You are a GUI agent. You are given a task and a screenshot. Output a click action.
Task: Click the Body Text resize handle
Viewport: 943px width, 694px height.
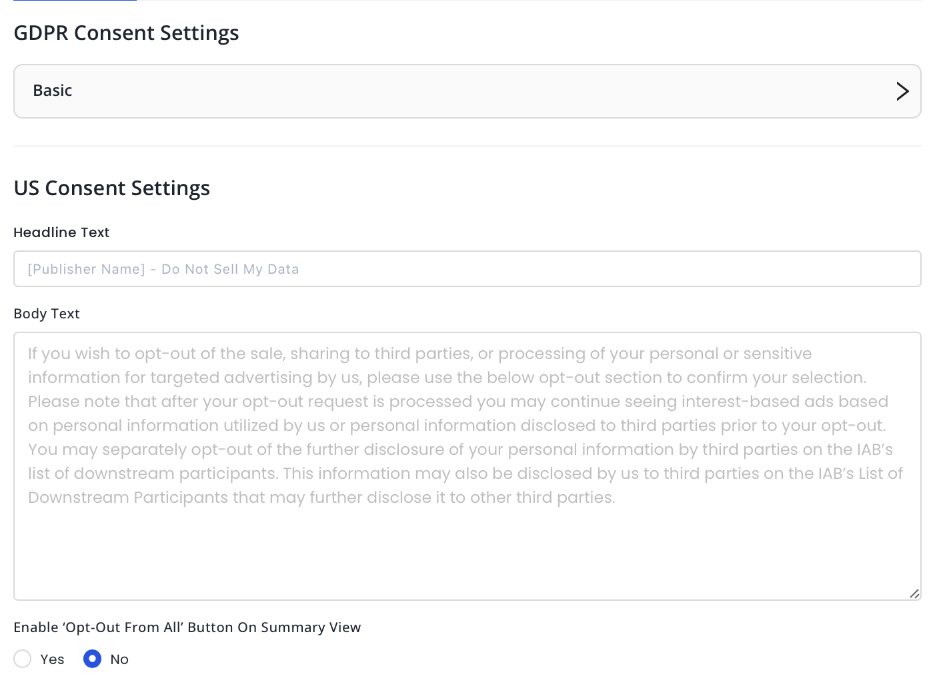pos(914,593)
